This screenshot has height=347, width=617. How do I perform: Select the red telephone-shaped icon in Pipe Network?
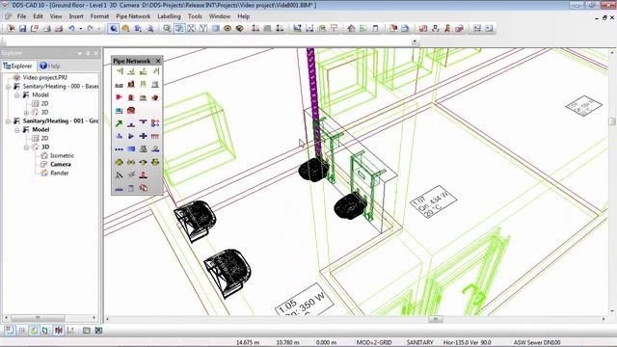pos(131,111)
